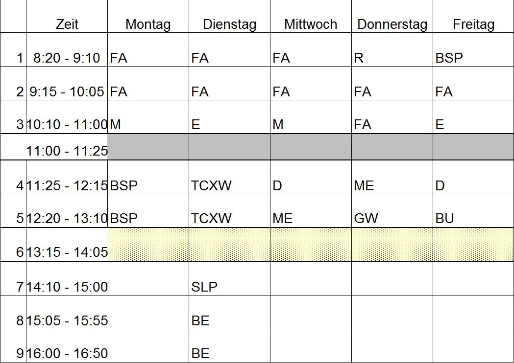Click the GW cell on Donnerstag
The height and width of the screenshot is (363, 514).
(392, 211)
